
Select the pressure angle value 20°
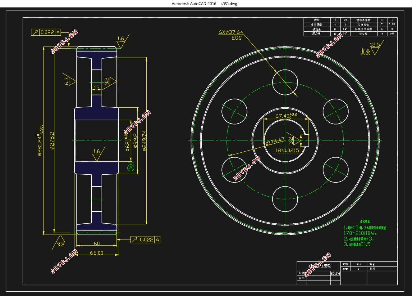[x=345, y=34]
